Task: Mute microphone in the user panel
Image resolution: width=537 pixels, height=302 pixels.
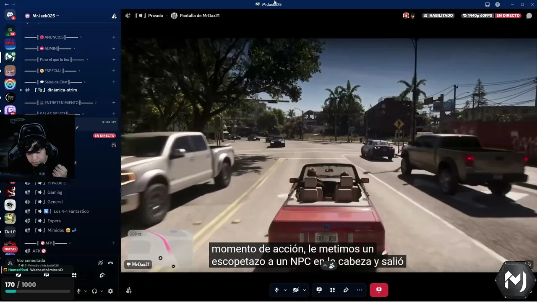Action: 78,291
